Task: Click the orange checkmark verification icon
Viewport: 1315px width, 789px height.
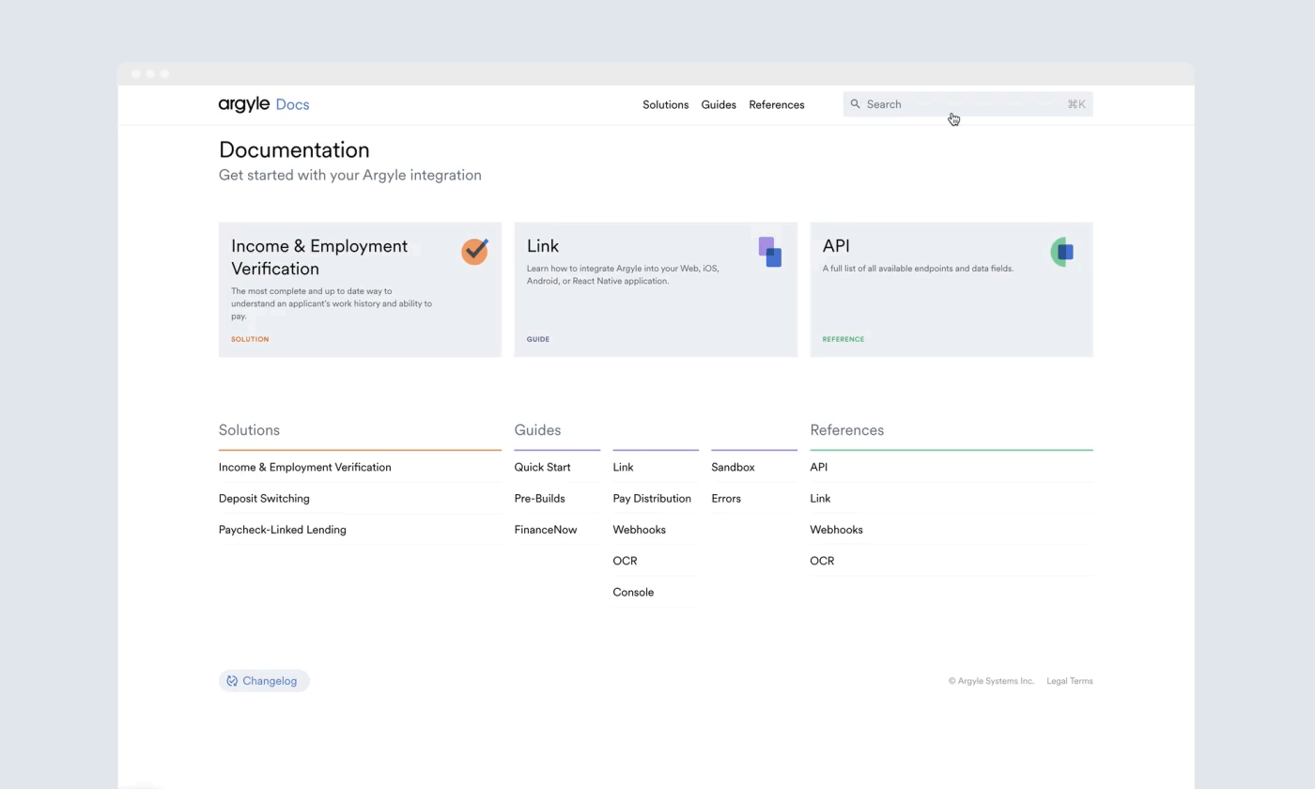Action: 474,251
